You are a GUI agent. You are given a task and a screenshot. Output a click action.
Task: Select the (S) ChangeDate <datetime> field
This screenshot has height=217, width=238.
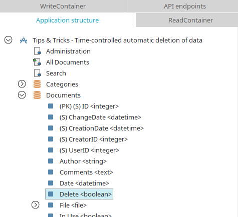(100, 117)
